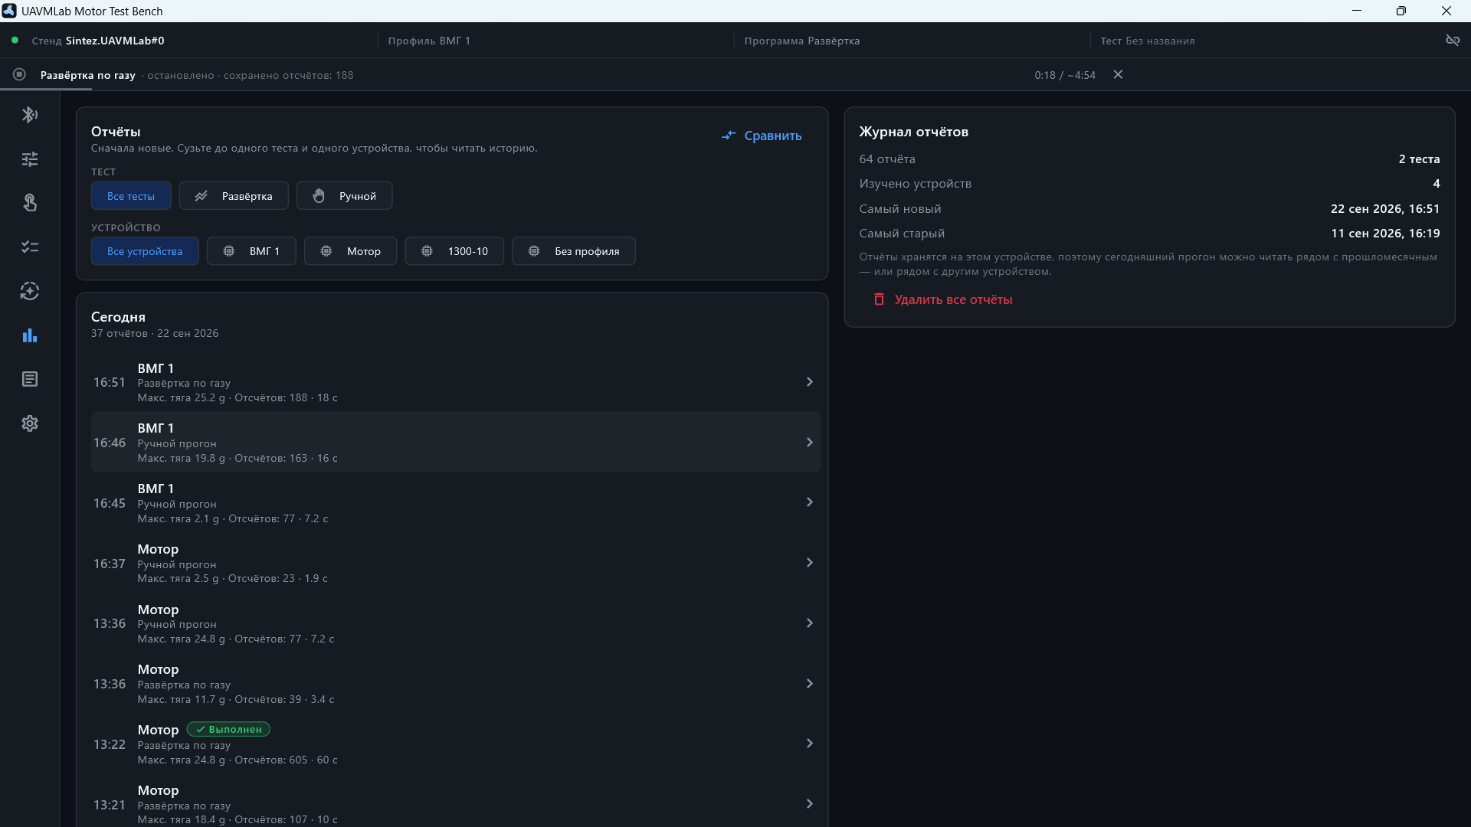Open the 16:45 report chevron
This screenshot has width=1471, height=827.
tap(809, 502)
